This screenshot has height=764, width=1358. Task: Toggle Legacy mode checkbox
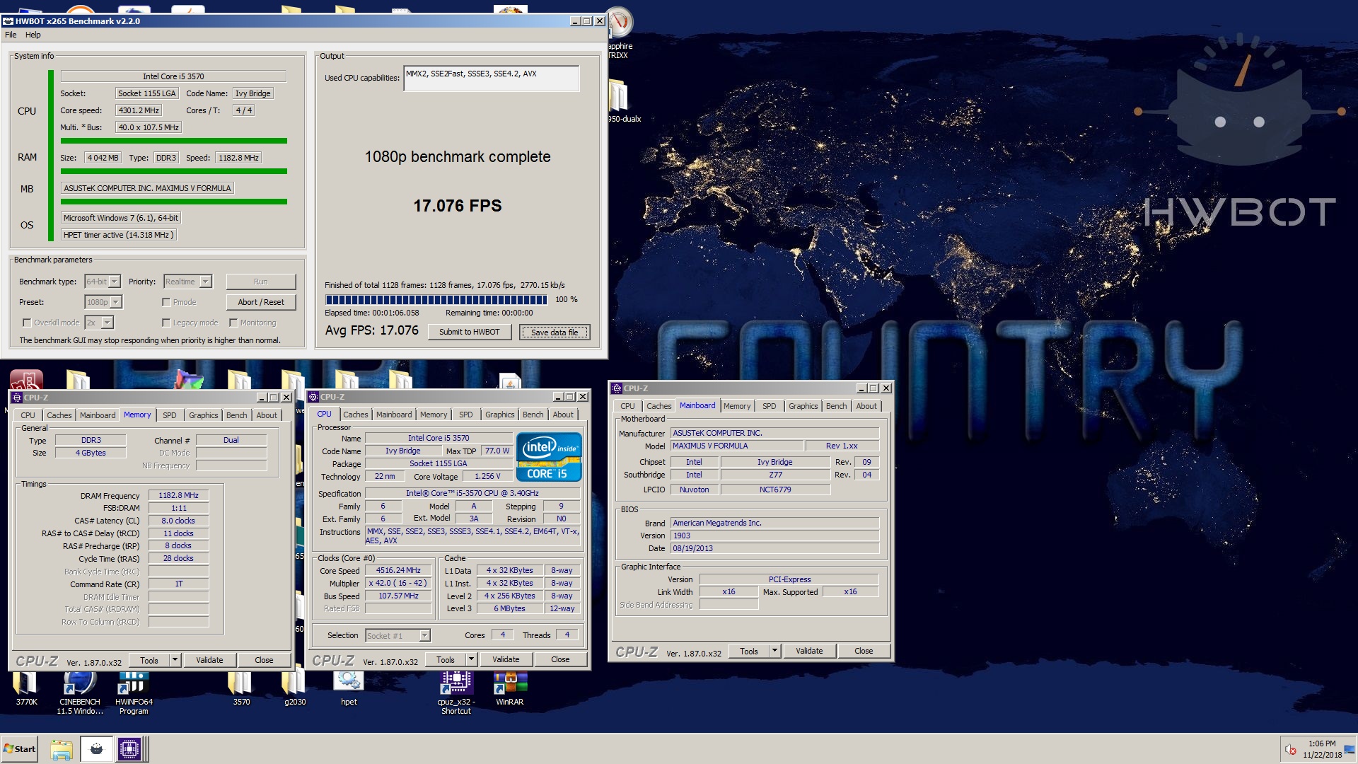(166, 323)
